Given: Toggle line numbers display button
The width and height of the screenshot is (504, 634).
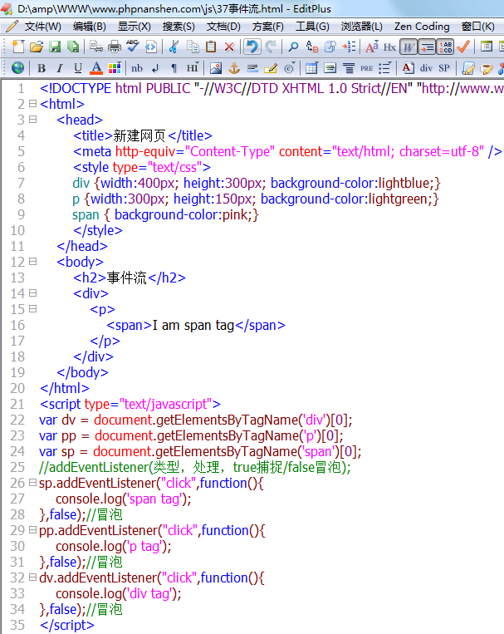Looking at the screenshot, I should 445,47.
